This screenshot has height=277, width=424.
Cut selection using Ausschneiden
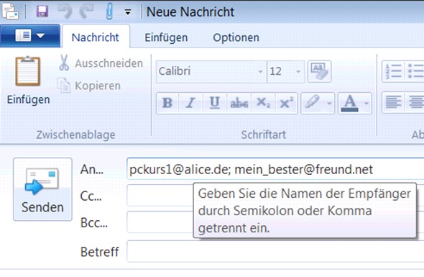101,63
